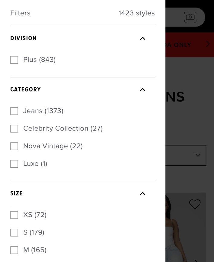Screen dimensions: 214x262
Task: Open the sort dropdown behind the panel
Action: coord(186,155)
